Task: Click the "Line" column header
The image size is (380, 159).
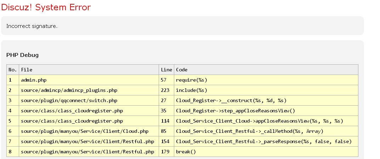Action: [166, 70]
